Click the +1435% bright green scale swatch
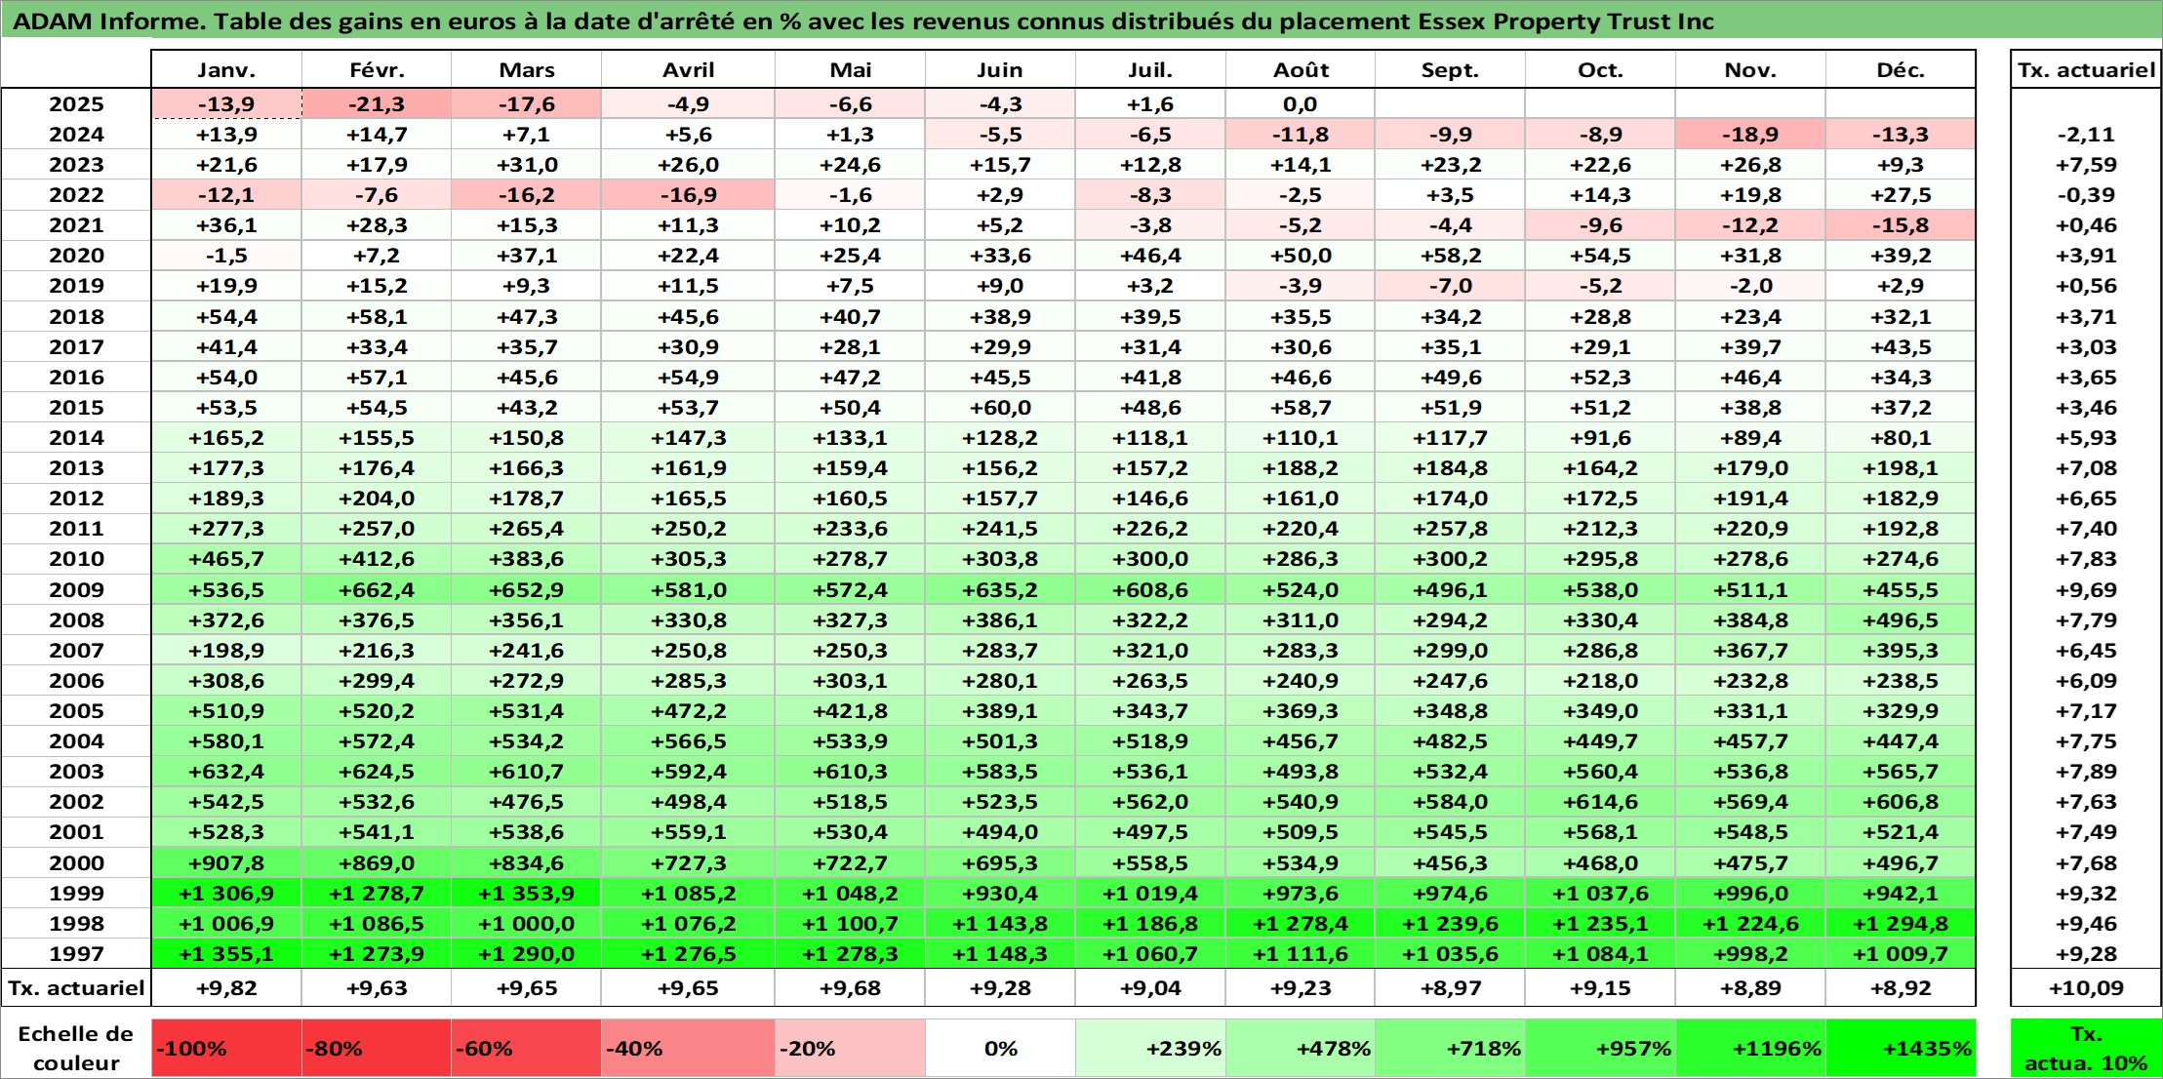 [1901, 1048]
